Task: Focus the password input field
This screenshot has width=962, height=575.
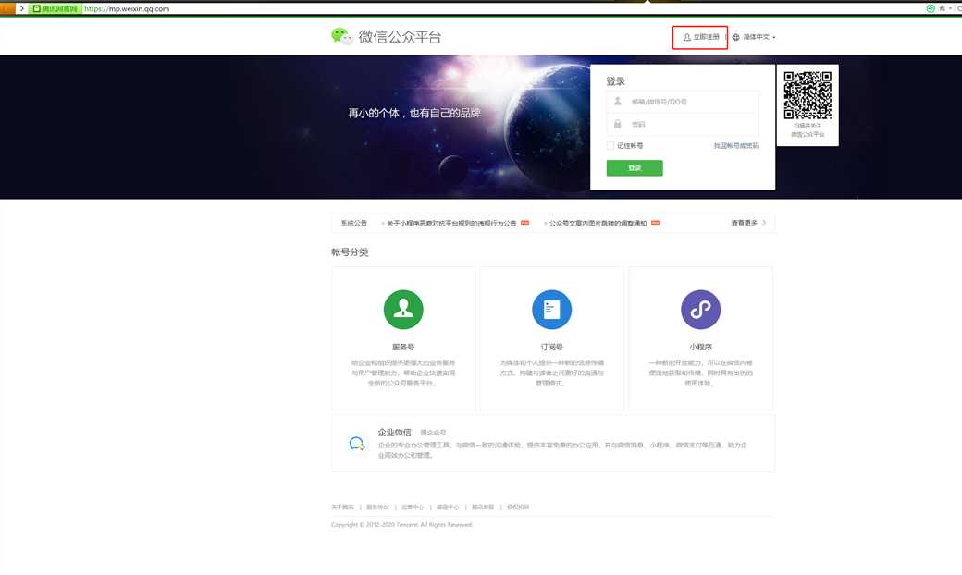Action: pyautogui.click(x=683, y=124)
